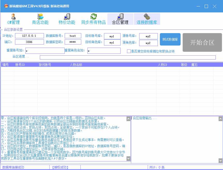Click the 源账号库 field with my2
Screen dimensions: 223x170
pos(148,36)
